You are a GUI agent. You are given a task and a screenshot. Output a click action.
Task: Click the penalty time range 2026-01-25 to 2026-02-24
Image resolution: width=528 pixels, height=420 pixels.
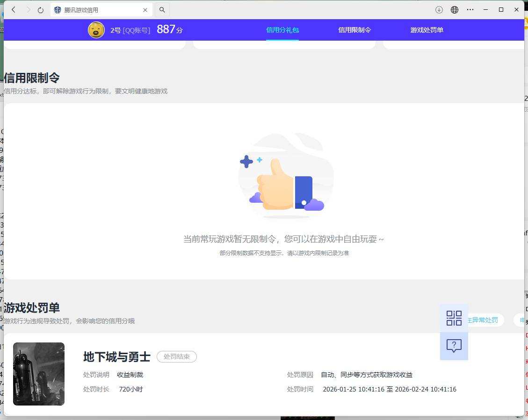(x=390, y=389)
